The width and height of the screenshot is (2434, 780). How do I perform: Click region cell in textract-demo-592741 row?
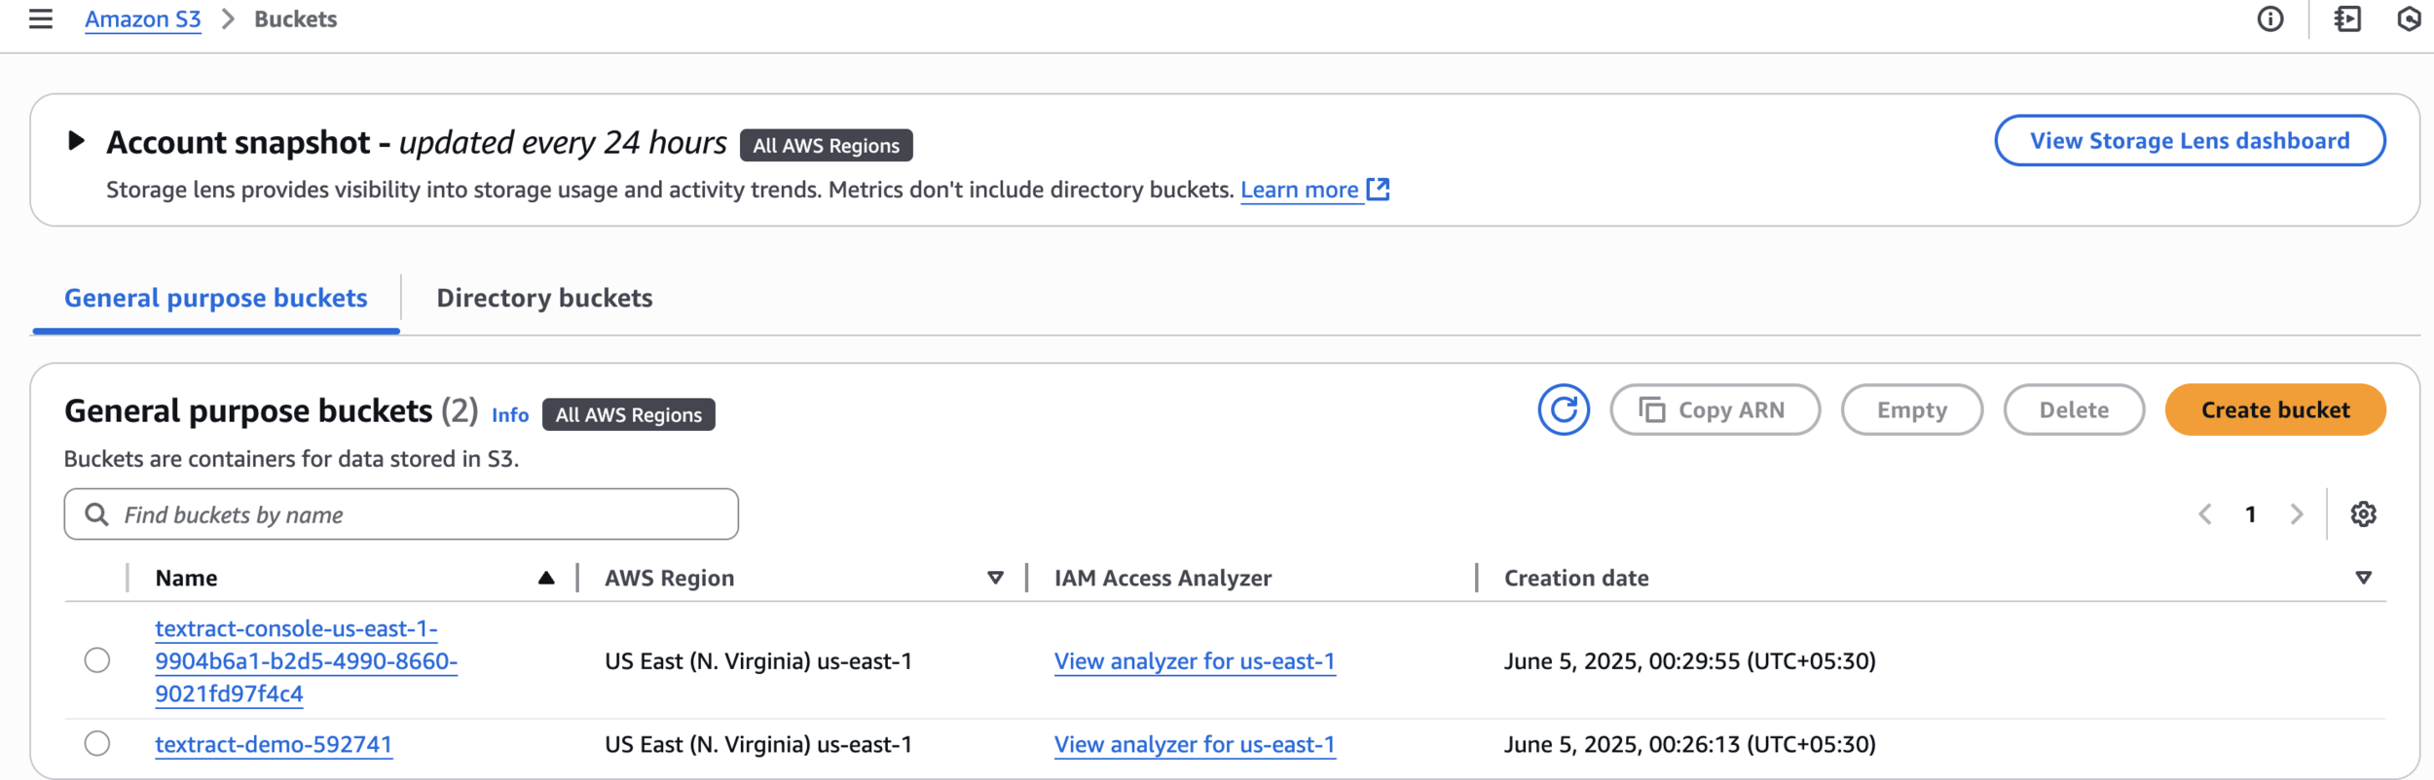758,744
